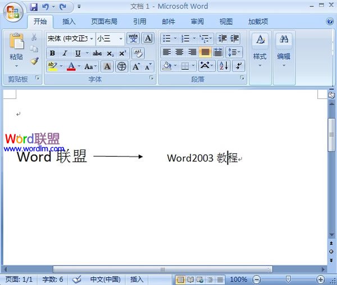The height and width of the screenshot is (285, 337).
Task: Move the zoom slider handle
Action: [288, 279]
